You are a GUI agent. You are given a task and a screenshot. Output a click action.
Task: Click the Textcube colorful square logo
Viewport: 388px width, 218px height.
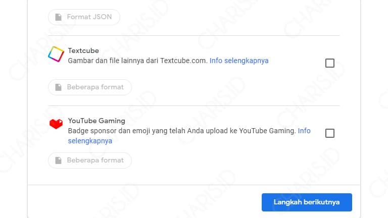pyautogui.click(x=56, y=54)
